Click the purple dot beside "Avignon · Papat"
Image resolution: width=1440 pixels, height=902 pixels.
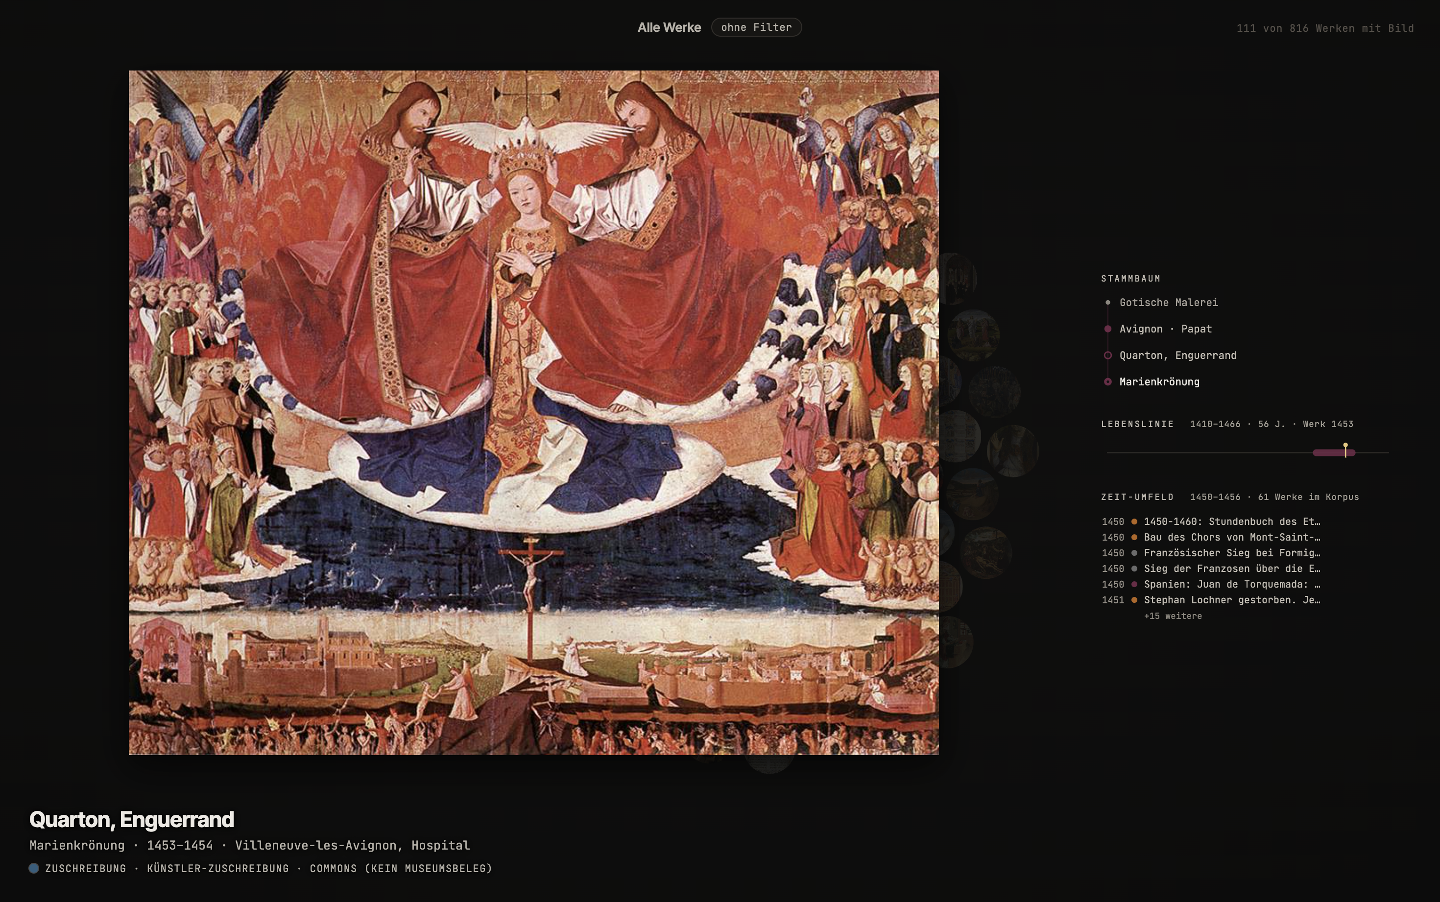point(1108,329)
